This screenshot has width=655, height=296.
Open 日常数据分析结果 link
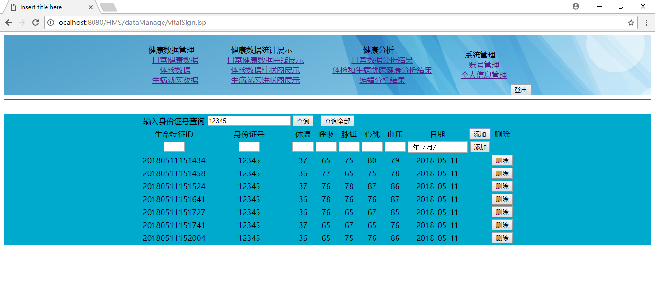click(382, 60)
